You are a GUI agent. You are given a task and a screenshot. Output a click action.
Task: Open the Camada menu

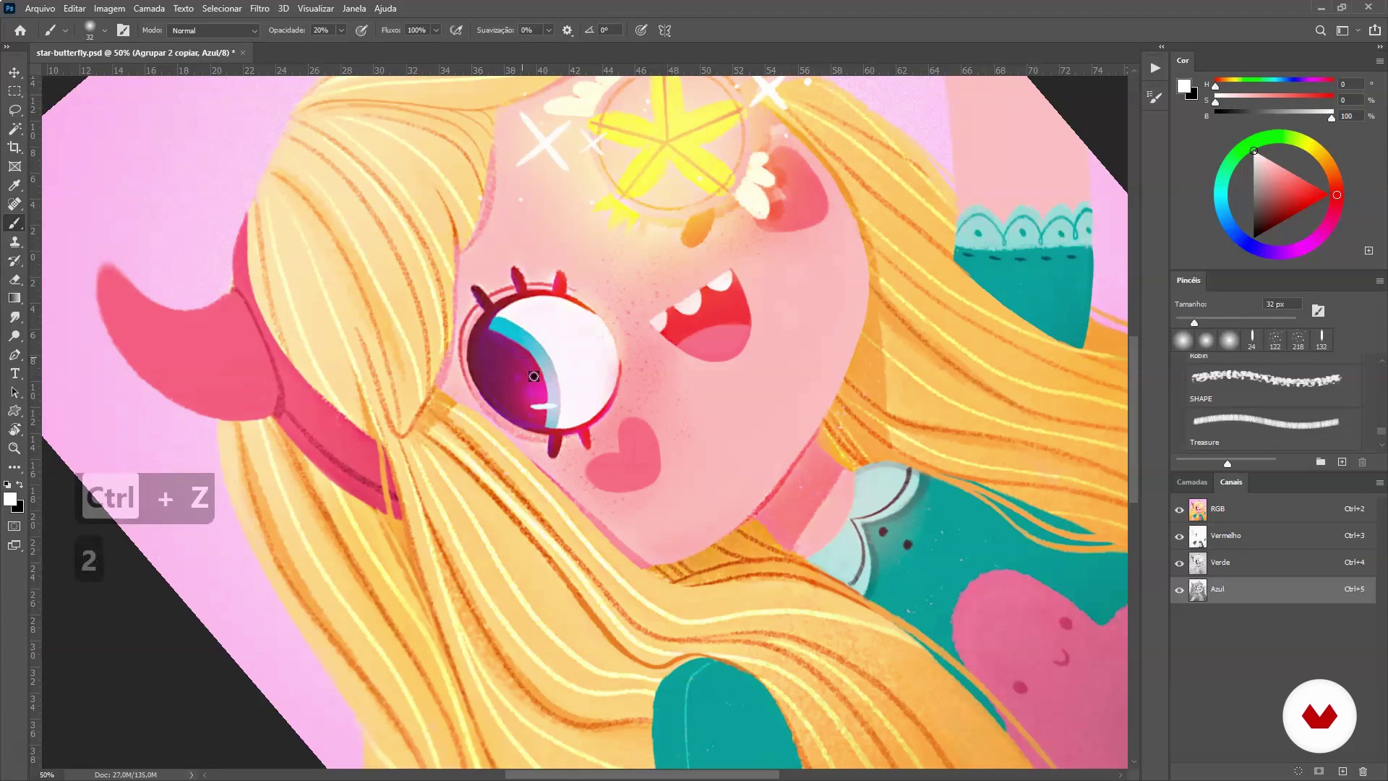click(x=149, y=9)
